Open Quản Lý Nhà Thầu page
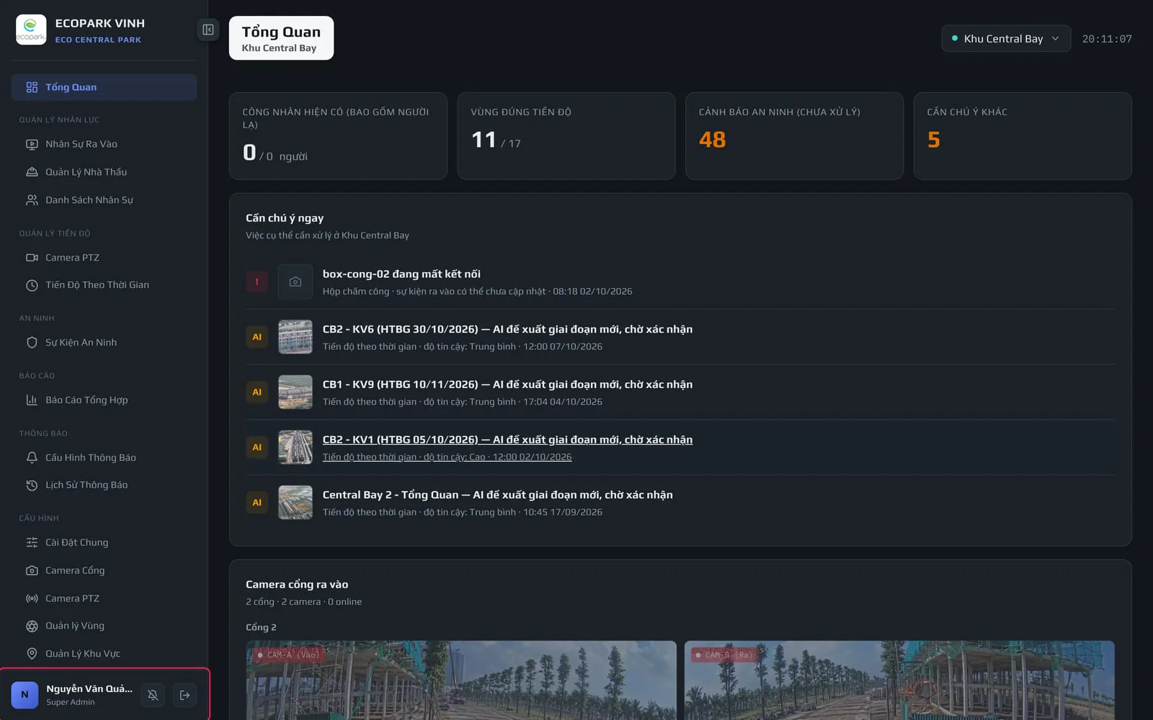This screenshot has width=1153, height=720. [104, 172]
